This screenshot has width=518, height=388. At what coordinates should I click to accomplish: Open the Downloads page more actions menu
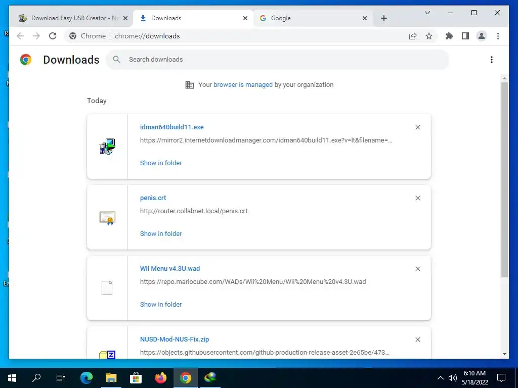[x=492, y=60]
